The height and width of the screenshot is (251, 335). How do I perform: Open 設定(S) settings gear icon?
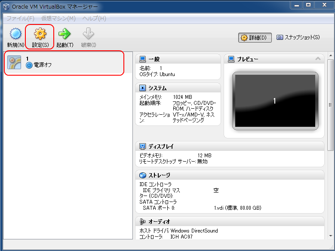40,34
